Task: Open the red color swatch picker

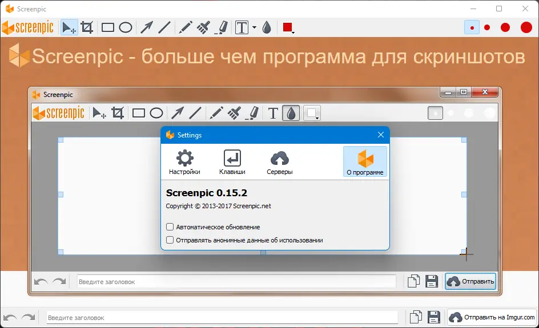Action: tap(288, 27)
